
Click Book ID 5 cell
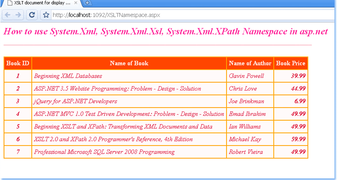pyautogui.click(x=18, y=126)
